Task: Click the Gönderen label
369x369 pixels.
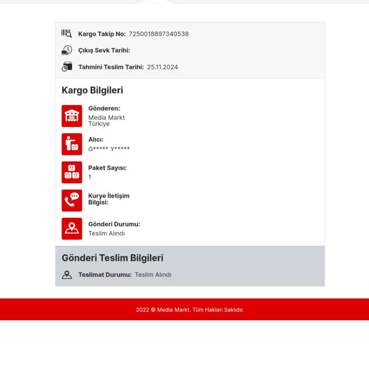Action: click(104, 109)
